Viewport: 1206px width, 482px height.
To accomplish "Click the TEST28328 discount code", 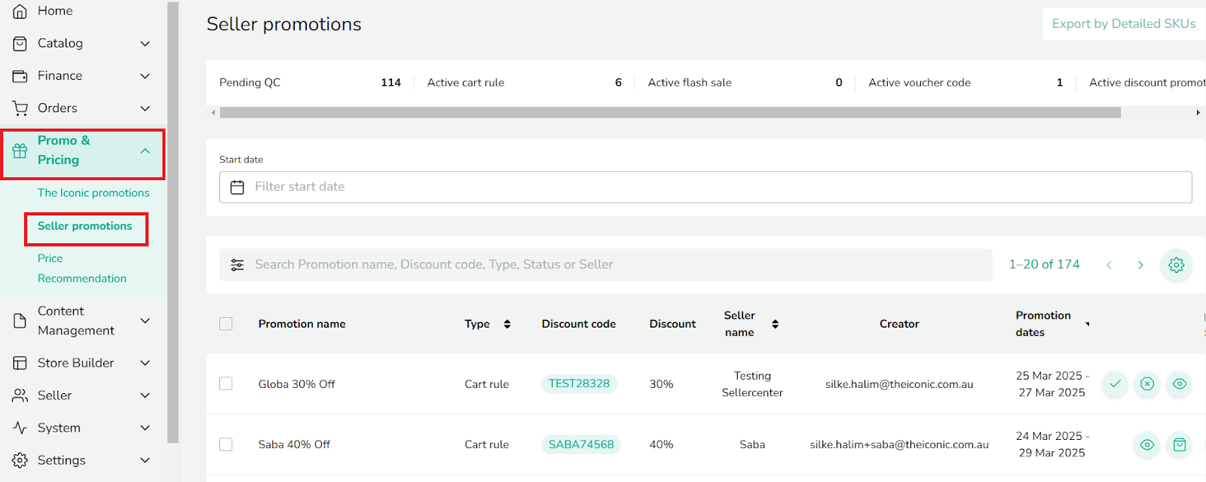I will [x=579, y=384].
